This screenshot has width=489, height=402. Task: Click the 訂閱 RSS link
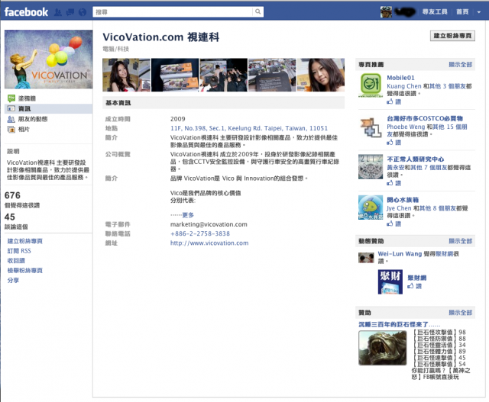click(19, 251)
